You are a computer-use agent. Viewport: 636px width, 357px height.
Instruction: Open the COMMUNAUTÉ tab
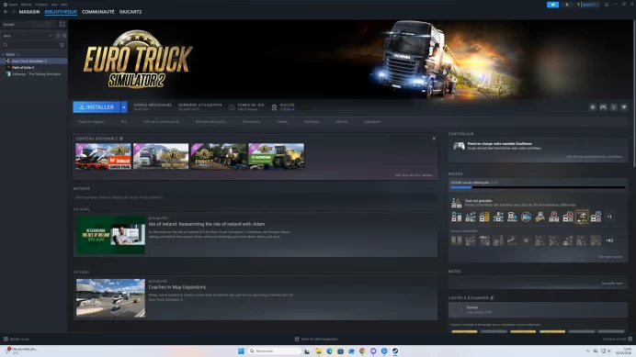pyautogui.click(x=98, y=12)
